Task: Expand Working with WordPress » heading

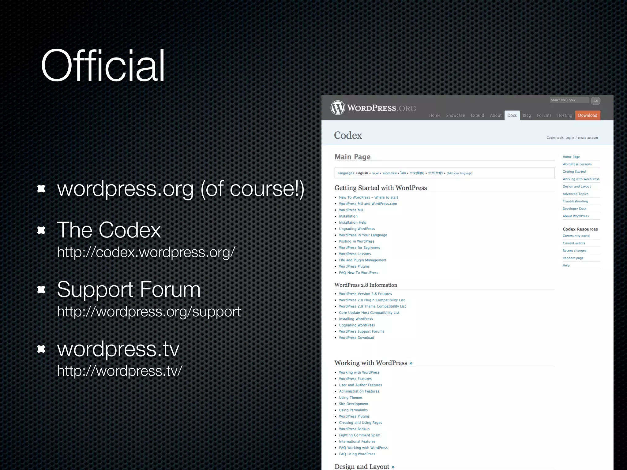Action: point(373,363)
